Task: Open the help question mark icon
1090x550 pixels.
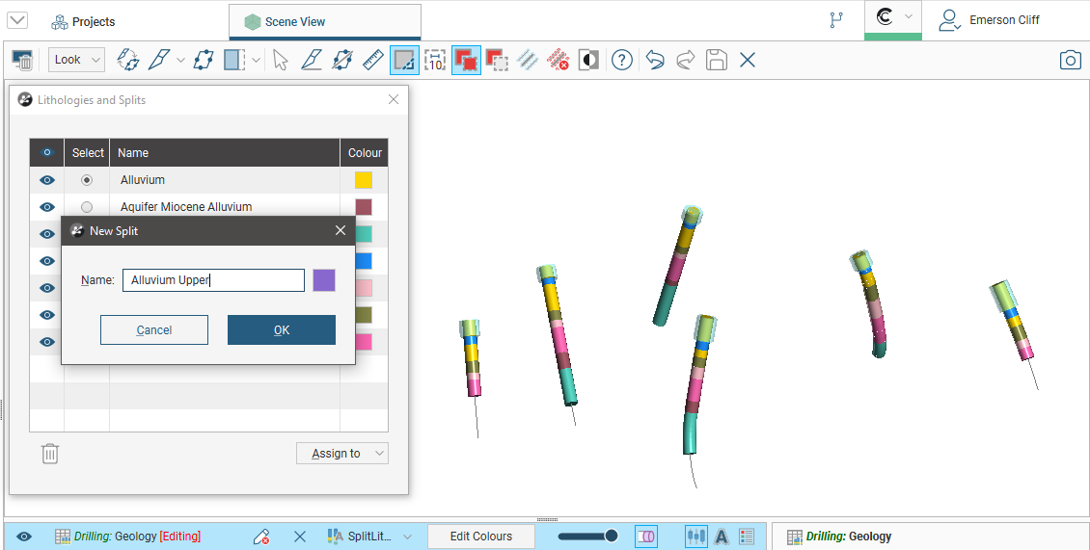Action: click(x=622, y=60)
